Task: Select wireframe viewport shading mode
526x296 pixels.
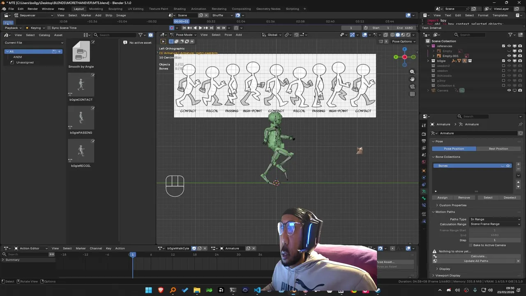Action: click(x=392, y=35)
